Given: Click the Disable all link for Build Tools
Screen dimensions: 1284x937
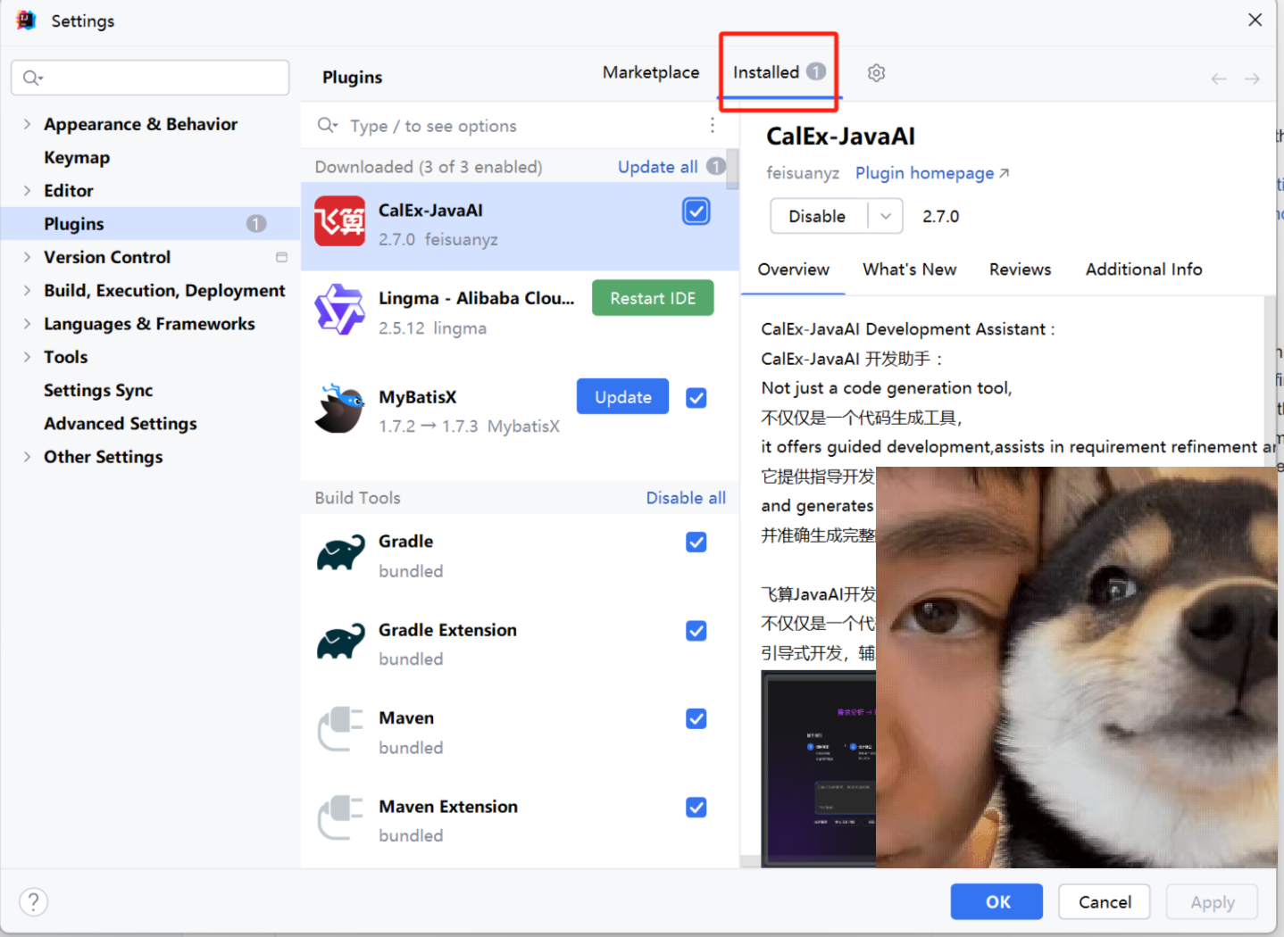Looking at the screenshot, I should point(686,498).
